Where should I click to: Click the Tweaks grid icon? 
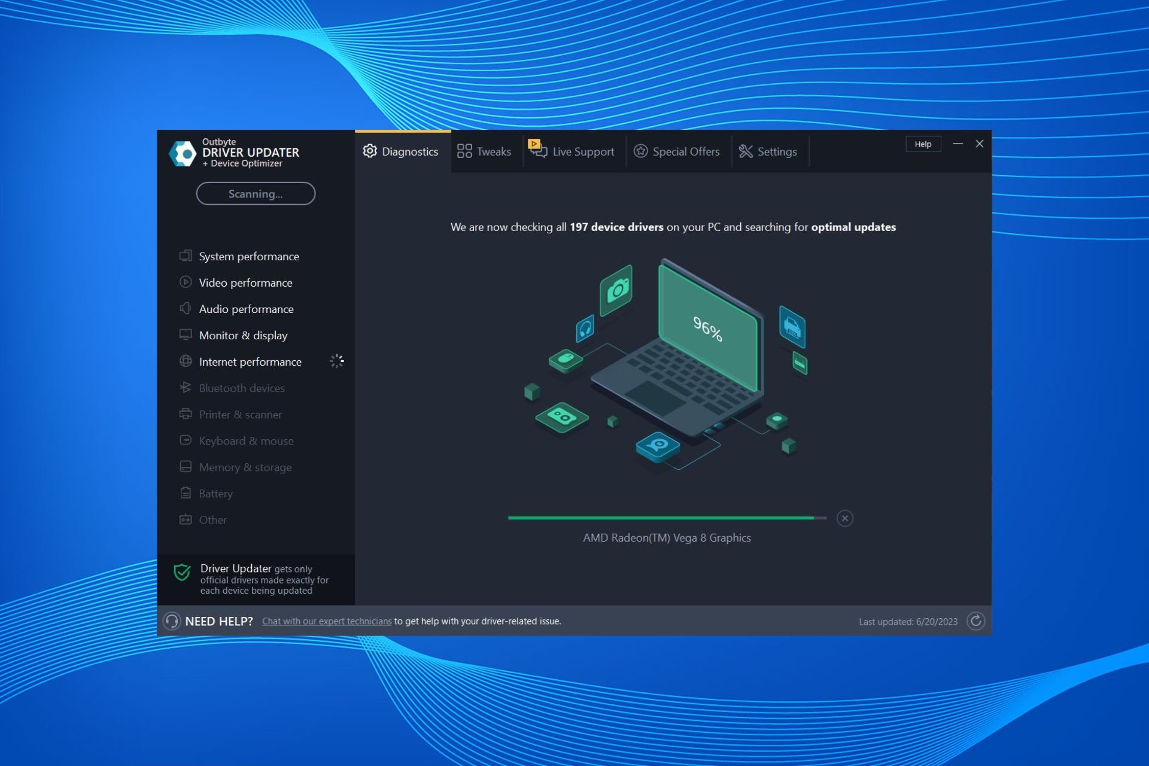point(464,151)
